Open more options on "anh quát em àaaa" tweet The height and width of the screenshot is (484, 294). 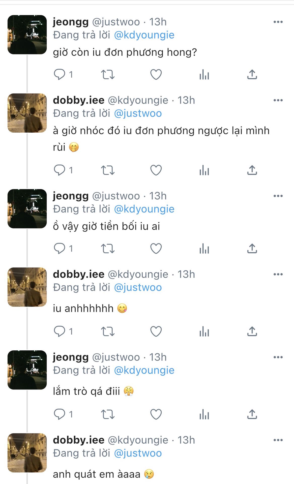coord(278,440)
